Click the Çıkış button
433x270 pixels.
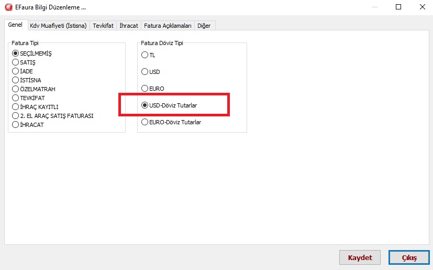[x=409, y=258]
